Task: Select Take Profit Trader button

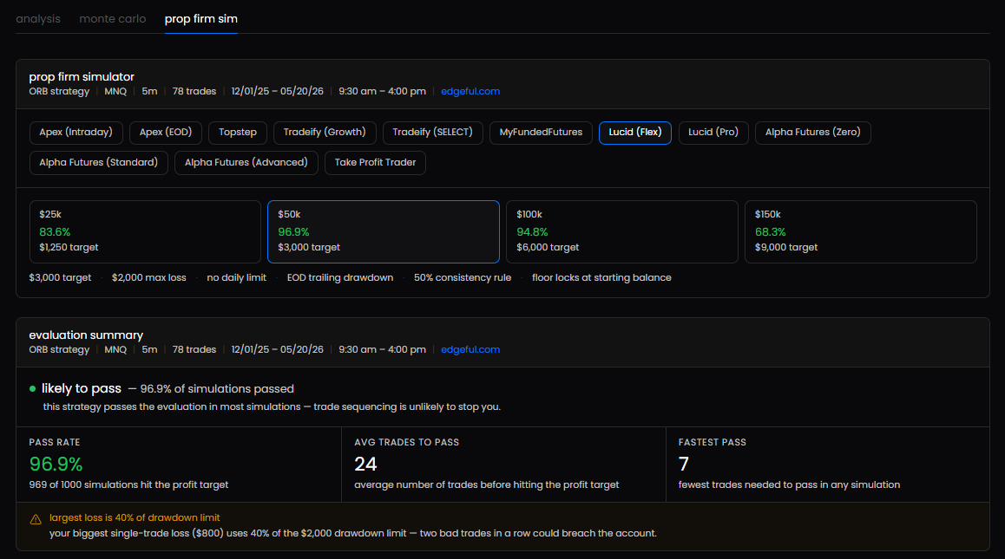Action: pyautogui.click(x=375, y=163)
